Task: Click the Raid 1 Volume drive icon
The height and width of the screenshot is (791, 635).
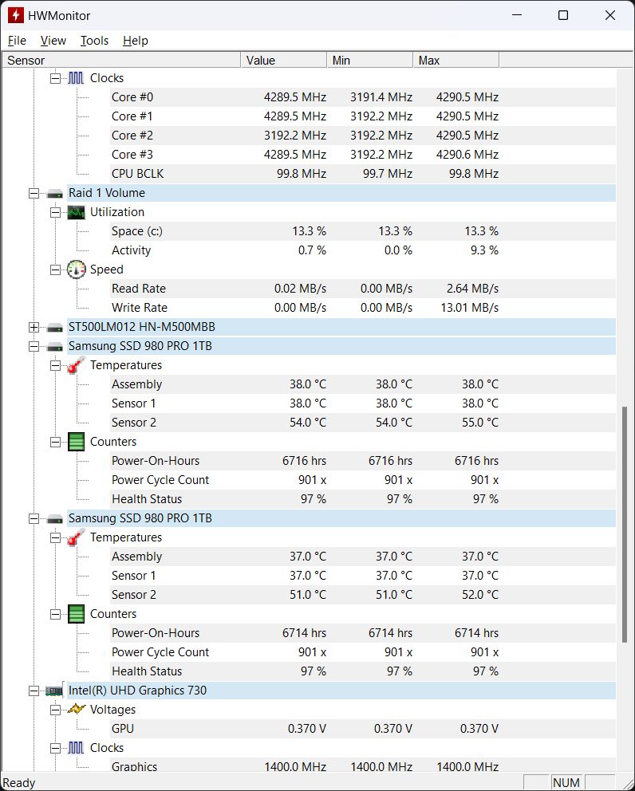Action: [54, 193]
